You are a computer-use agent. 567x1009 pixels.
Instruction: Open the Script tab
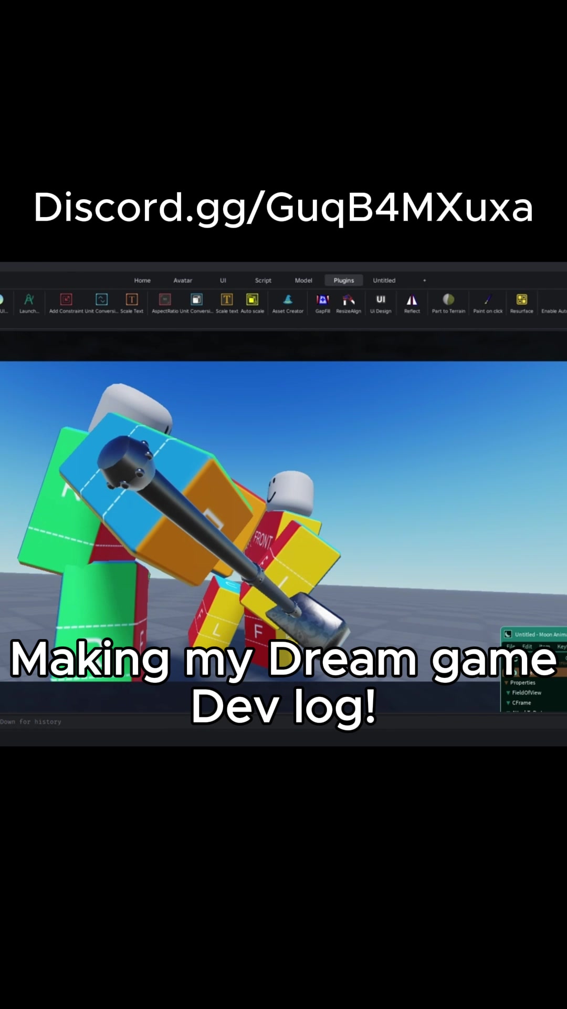click(x=263, y=281)
